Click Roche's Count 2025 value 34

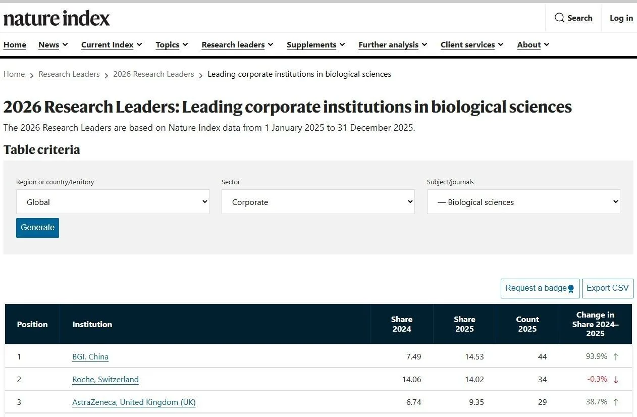(542, 380)
